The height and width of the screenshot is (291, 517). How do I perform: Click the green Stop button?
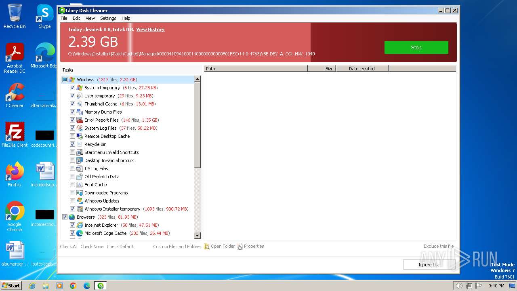(x=416, y=47)
